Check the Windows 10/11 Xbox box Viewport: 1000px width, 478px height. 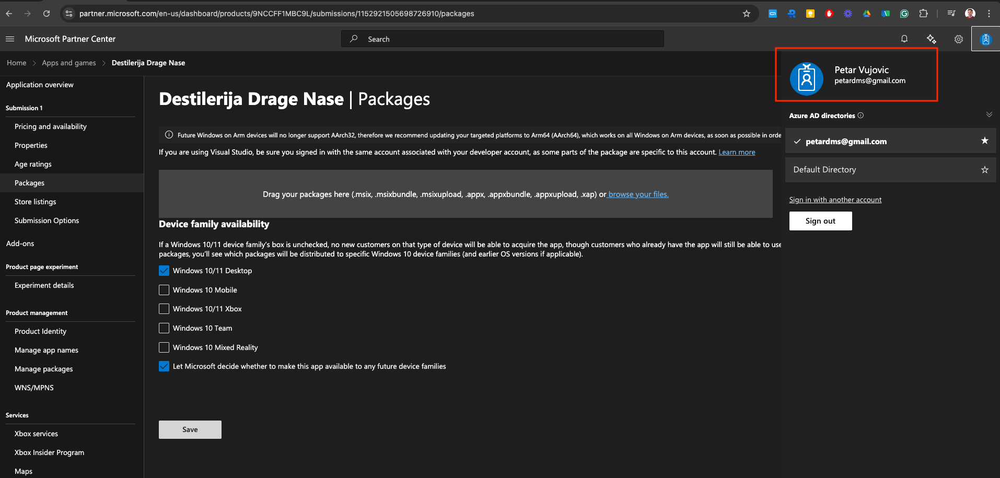[x=164, y=309]
